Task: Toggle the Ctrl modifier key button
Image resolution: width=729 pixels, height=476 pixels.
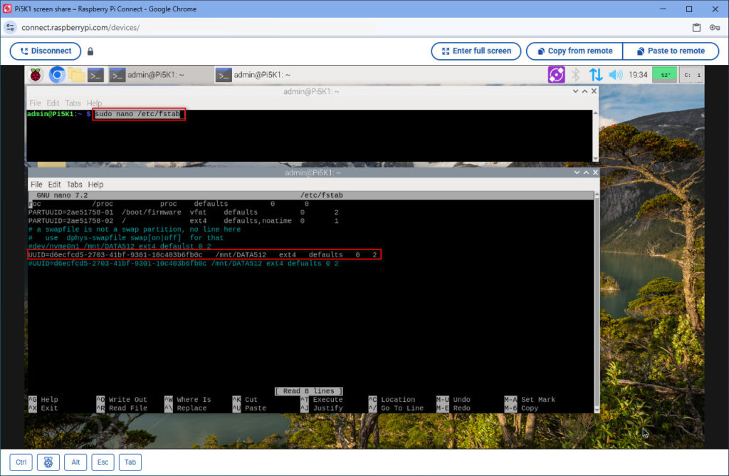Action: click(x=21, y=462)
